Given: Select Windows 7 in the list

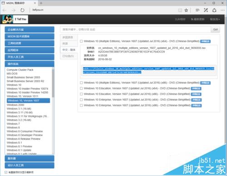Looking at the screenshot, I should tap(13, 124).
